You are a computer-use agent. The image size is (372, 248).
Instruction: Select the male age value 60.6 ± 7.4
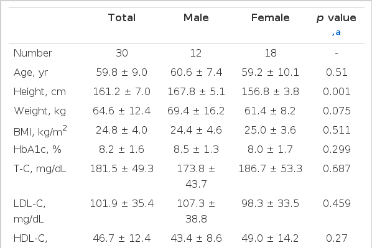196,73
